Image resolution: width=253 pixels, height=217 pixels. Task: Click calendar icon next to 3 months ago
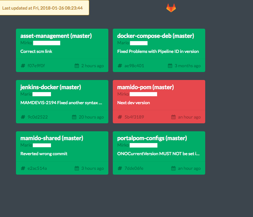[170, 66]
